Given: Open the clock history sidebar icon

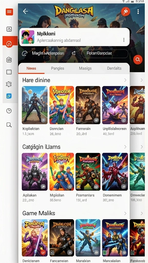Looking at the screenshot, I should tap(9, 111).
